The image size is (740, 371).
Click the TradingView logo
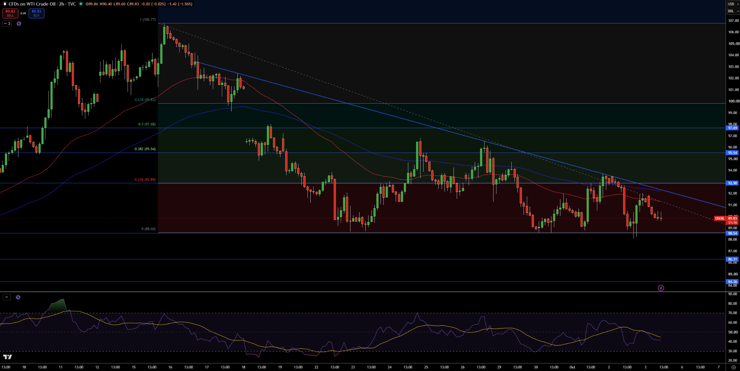pyautogui.click(x=7, y=357)
